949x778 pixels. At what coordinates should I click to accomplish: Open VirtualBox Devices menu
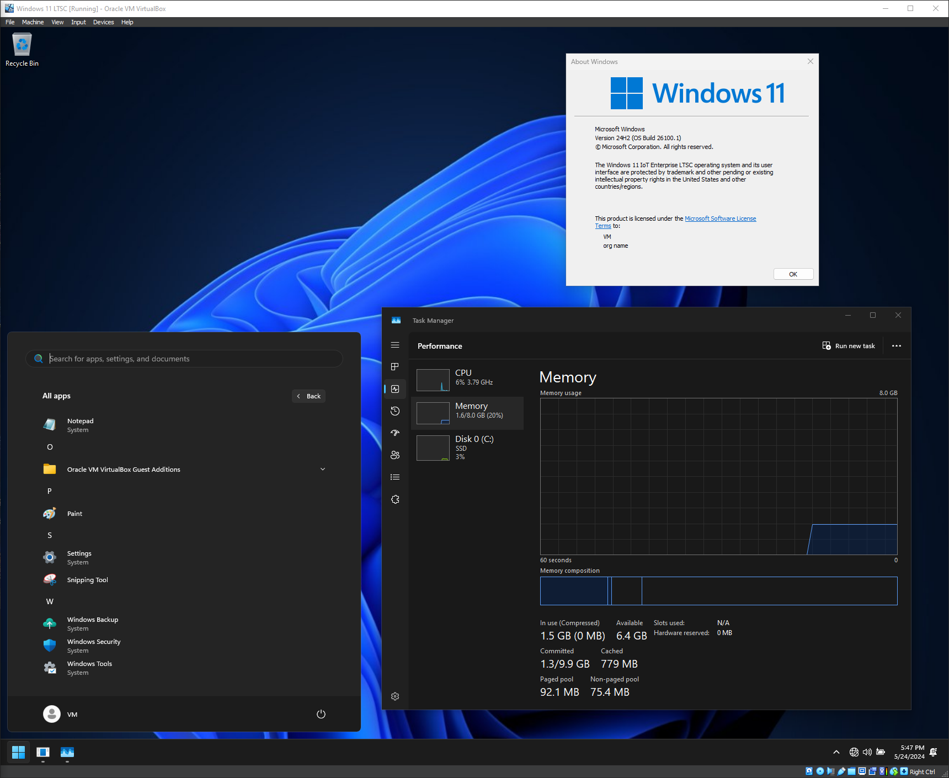pyautogui.click(x=103, y=22)
